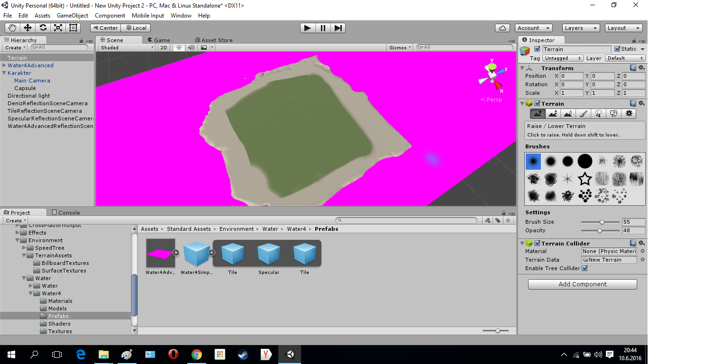713x364 pixels.
Task: Open the Tag dropdown showing Untagged
Action: tap(563, 58)
